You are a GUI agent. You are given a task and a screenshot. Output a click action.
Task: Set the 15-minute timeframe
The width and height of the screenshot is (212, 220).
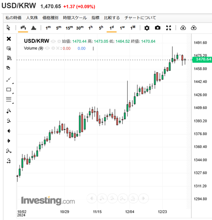69,28
